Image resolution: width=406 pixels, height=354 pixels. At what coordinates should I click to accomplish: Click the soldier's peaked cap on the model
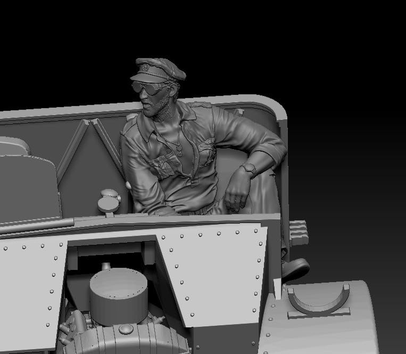coord(158,69)
